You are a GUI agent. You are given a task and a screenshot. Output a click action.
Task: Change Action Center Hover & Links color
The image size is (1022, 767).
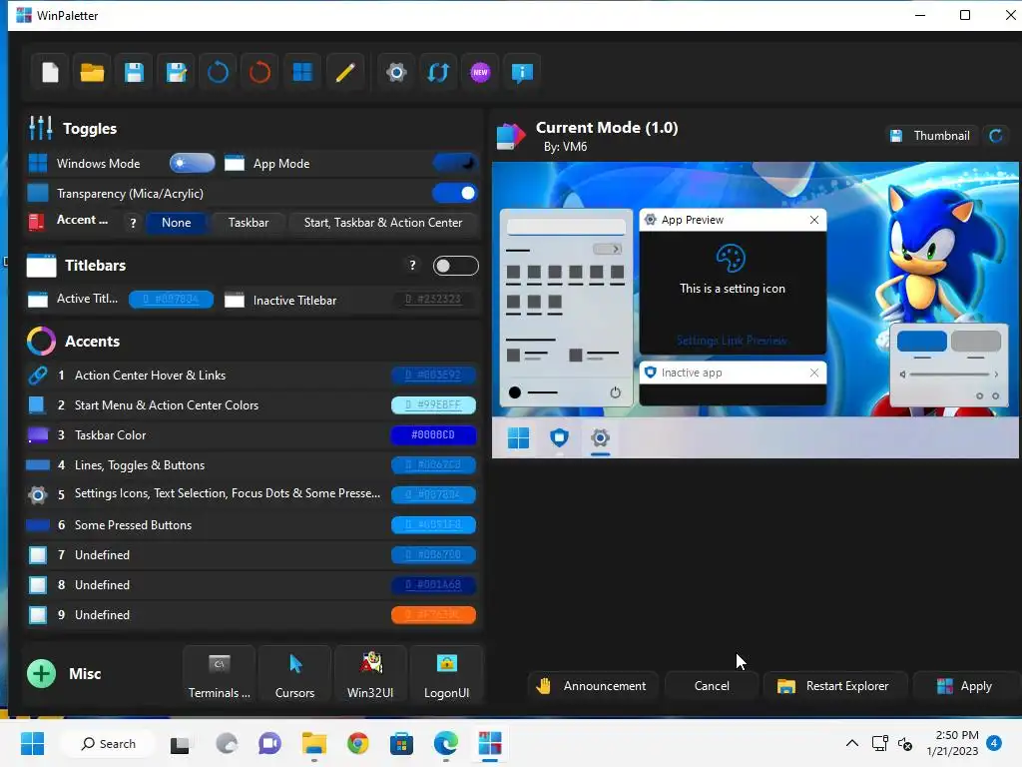tap(433, 376)
